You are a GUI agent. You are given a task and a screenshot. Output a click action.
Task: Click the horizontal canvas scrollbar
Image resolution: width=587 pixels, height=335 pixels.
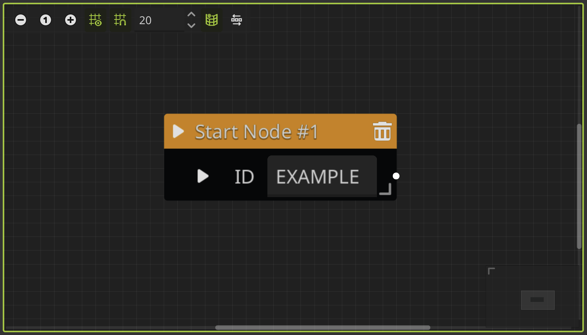[x=324, y=327]
